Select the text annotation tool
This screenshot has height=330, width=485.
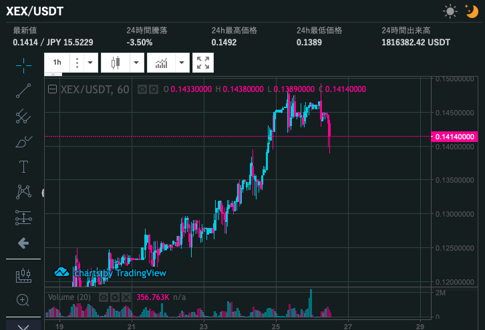(23, 166)
